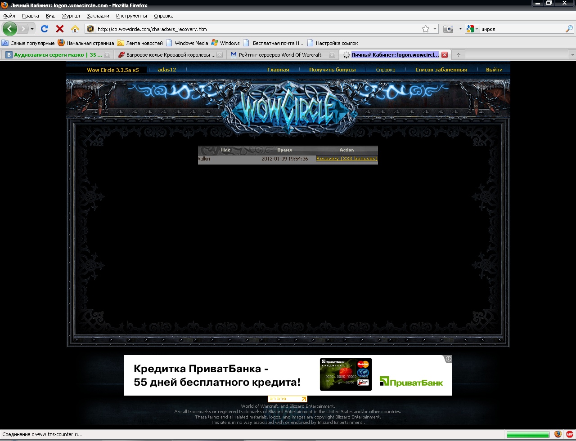Open Бесплатная почта bookmark

(x=273, y=43)
